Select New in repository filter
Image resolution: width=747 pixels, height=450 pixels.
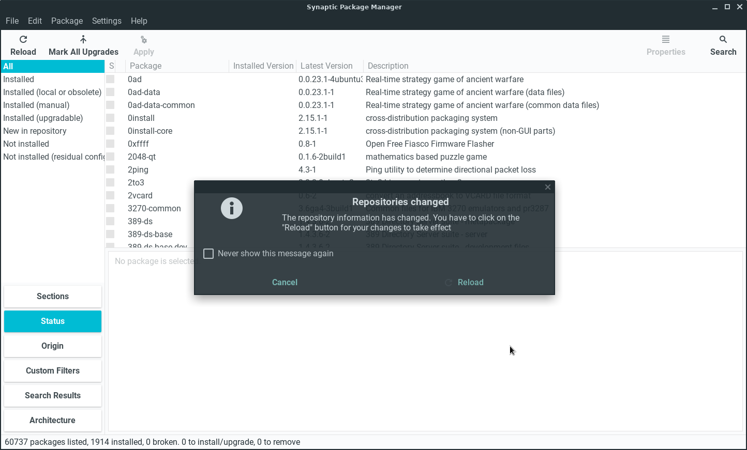coord(53,131)
